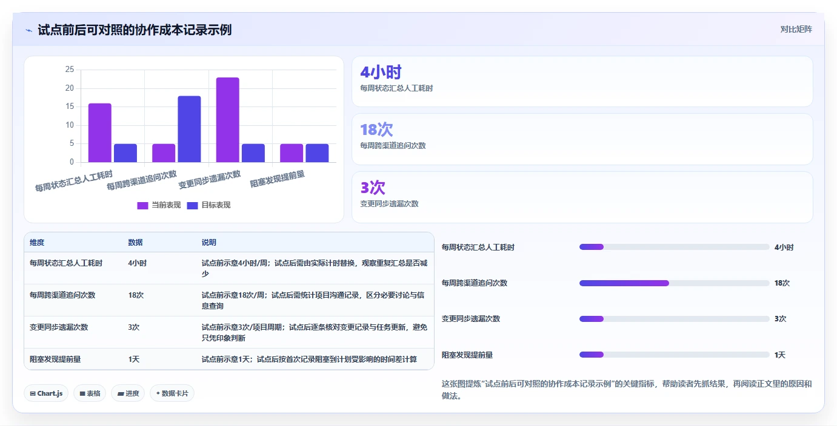Click the 说明 table column header

(x=209, y=243)
